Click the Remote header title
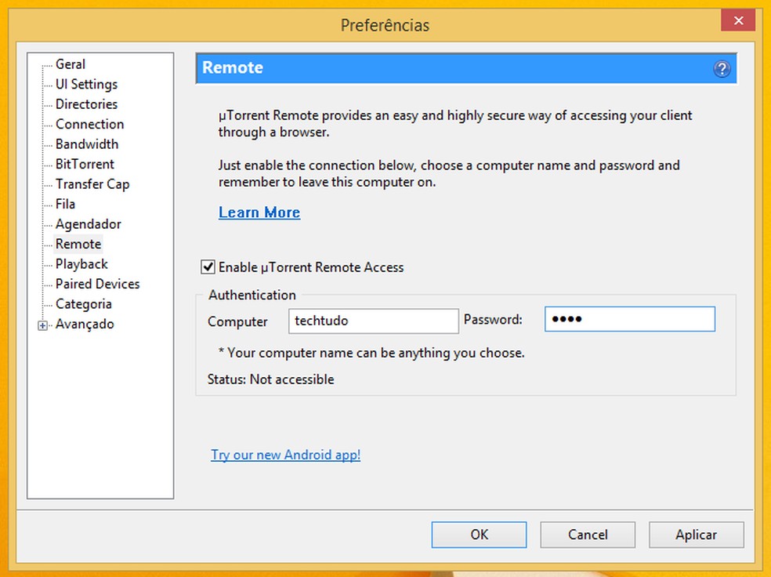 coord(233,67)
